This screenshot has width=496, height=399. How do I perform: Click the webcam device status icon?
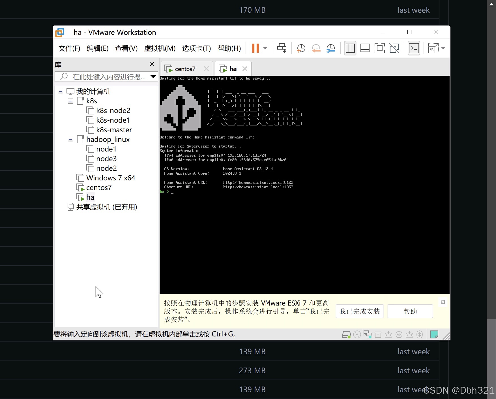pos(399,335)
